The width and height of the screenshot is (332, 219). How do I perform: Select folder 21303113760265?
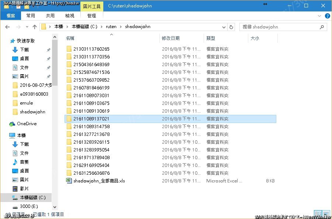pyautogui.click(x=91, y=49)
